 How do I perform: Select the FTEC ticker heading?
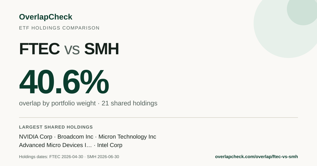coord(39,49)
